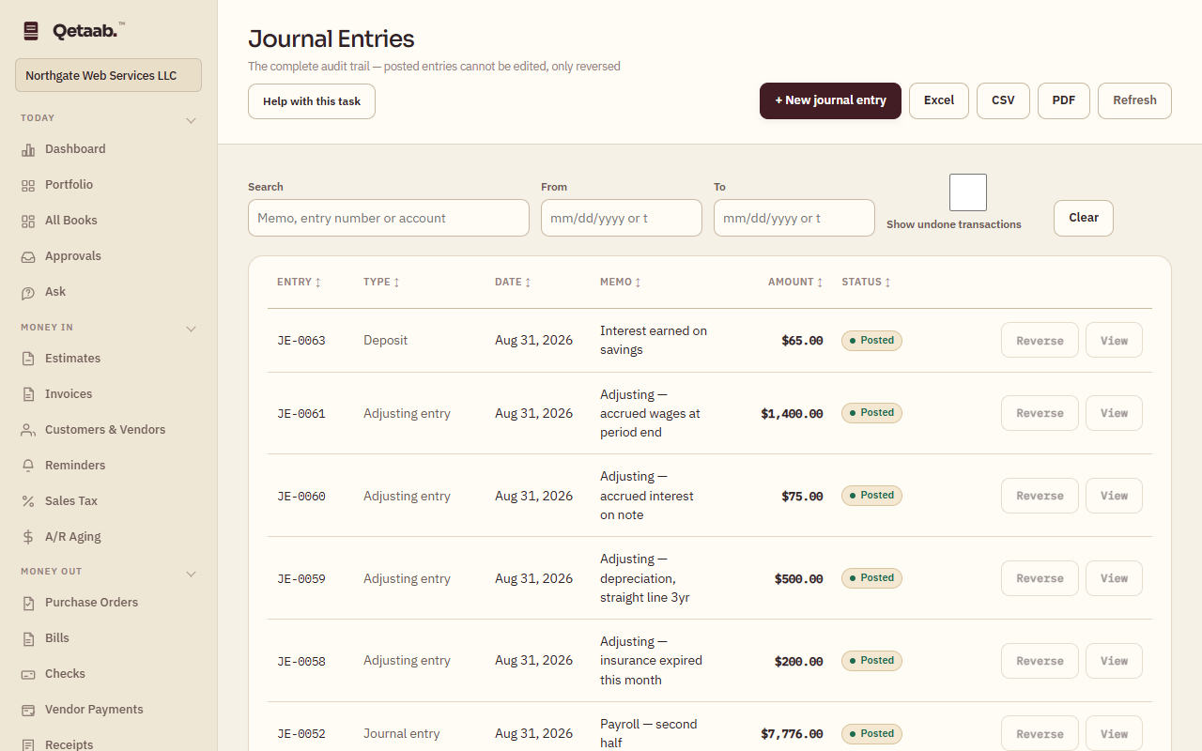Click the Customers & Vendors people icon
Image resolution: width=1202 pixels, height=751 pixels.
pyautogui.click(x=28, y=430)
